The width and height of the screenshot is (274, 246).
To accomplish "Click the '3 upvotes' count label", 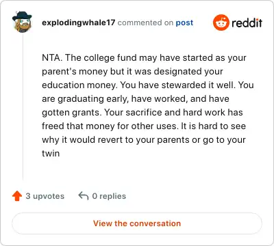I will point(45,196).
